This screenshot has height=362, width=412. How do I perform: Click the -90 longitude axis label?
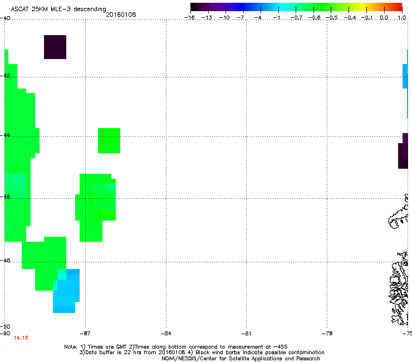click(x=5, y=334)
